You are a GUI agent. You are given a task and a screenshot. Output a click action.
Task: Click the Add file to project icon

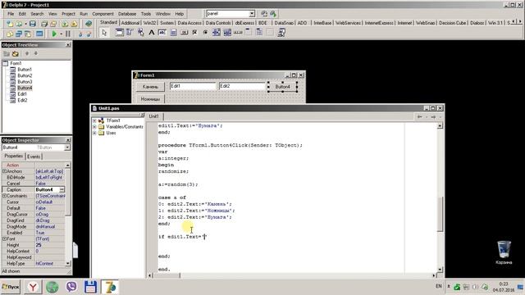65,24
